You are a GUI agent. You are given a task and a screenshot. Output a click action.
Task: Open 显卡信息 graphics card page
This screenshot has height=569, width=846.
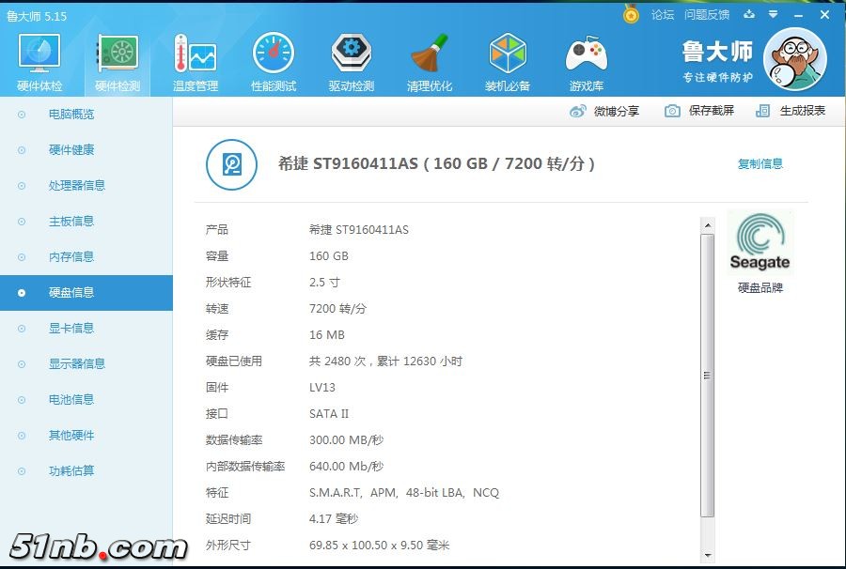pyautogui.click(x=71, y=329)
